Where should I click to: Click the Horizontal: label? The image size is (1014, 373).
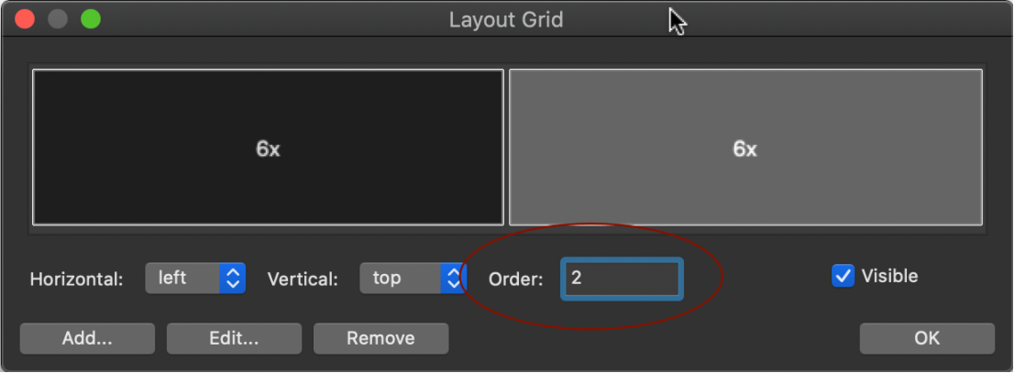point(76,280)
